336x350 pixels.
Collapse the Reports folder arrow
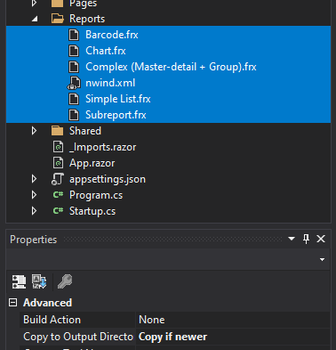click(x=35, y=19)
